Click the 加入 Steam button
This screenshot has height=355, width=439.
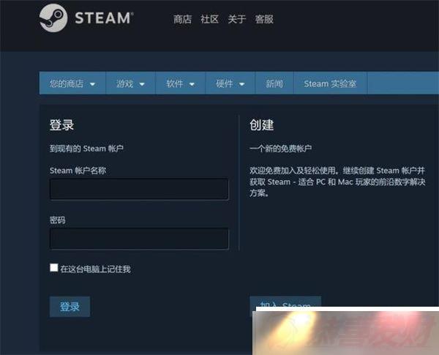(285, 303)
